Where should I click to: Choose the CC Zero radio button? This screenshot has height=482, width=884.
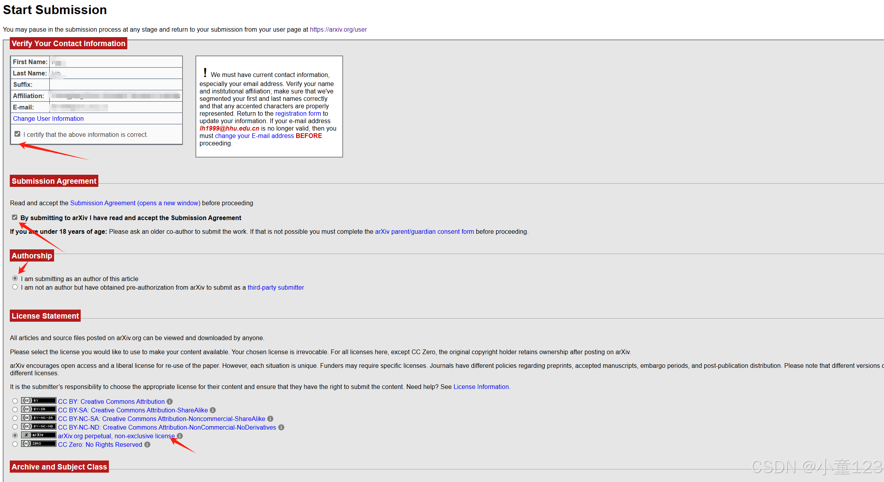click(15, 444)
